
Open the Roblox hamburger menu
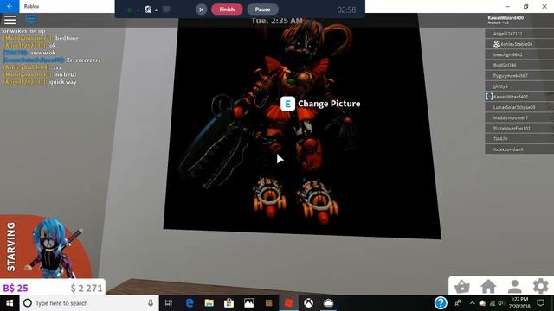(10, 20)
